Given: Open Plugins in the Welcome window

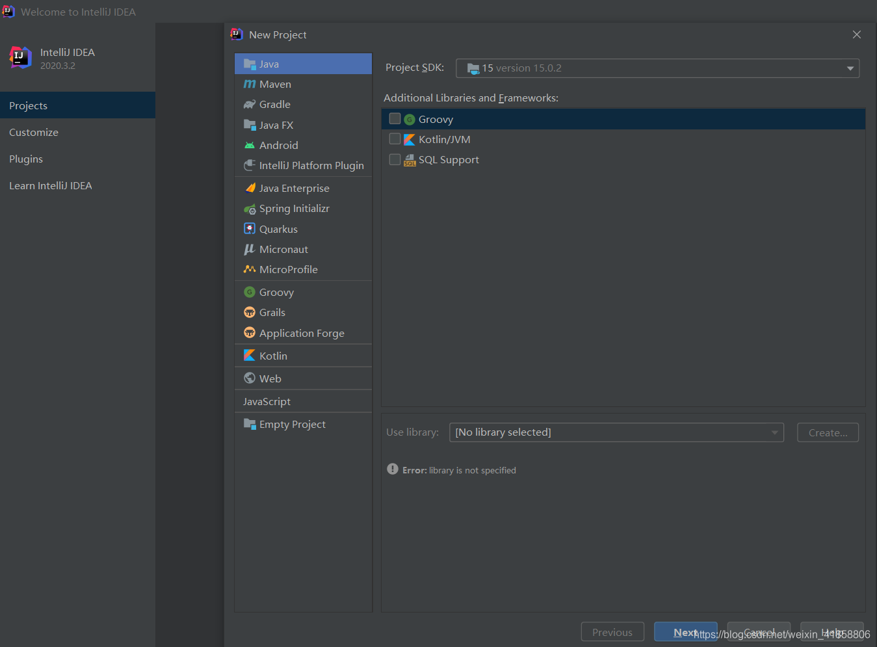Looking at the screenshot, I should (77, 159).
